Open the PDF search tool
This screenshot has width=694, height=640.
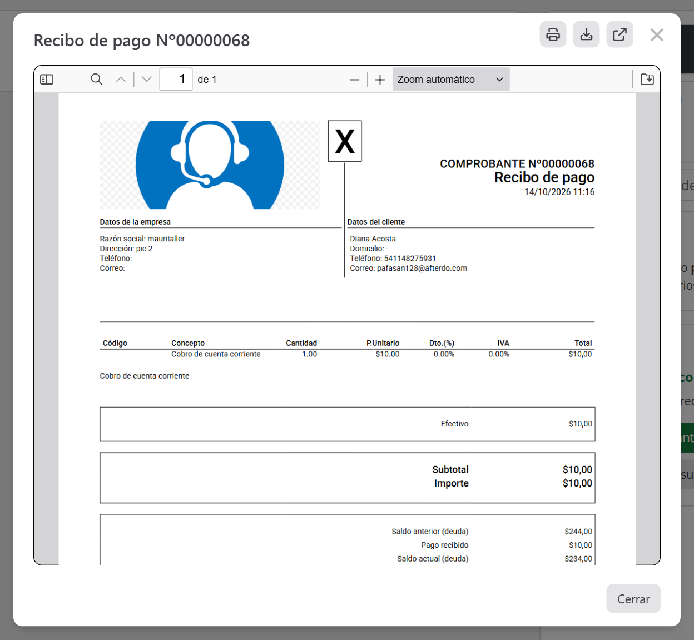(x=97, y=80)
